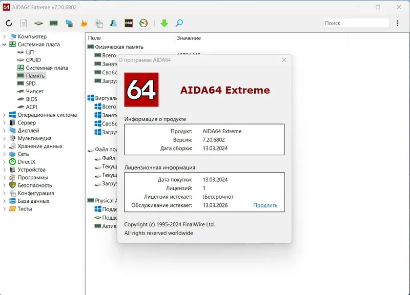Click the user silhouette toolbar icon
The height and width of the screenshot is (295, 410).
point(113,23)
